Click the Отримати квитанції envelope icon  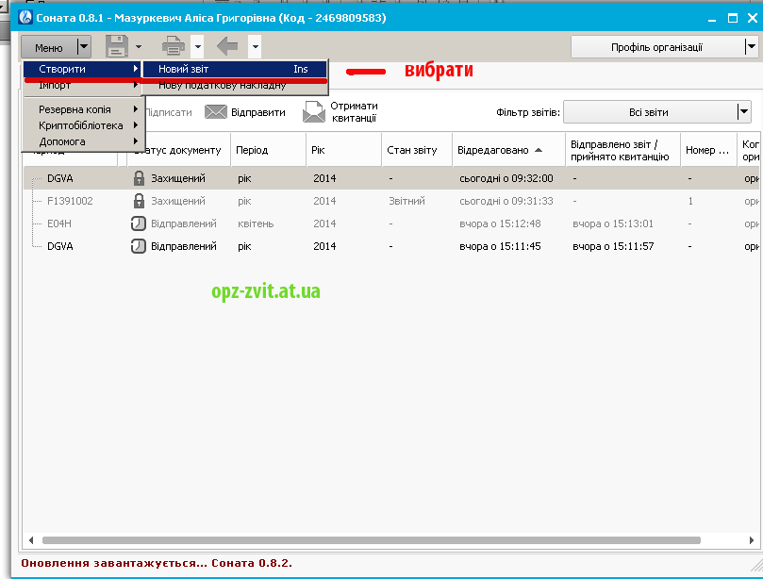313,112
